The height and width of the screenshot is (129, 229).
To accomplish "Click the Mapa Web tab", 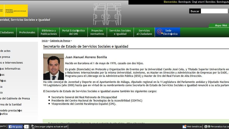I will [221, 26].
